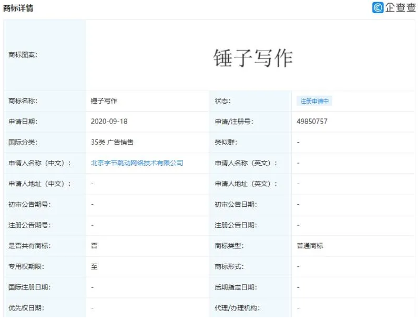Click the 锤子写作 trademark image
The image size is (418, 321).
pyautogui.click(x=253, y=58)
